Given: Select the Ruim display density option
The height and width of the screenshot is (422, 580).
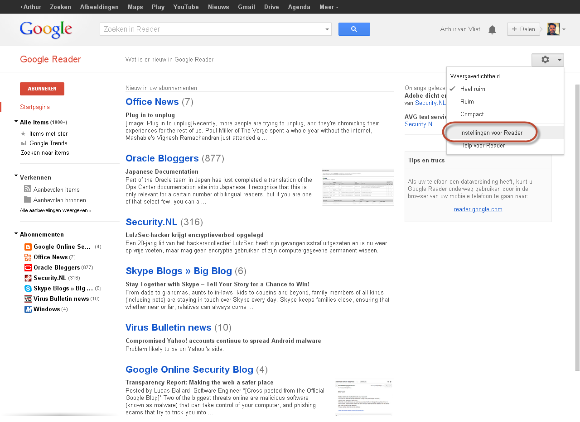Looking at the screenshot, I should click(467, 102).
